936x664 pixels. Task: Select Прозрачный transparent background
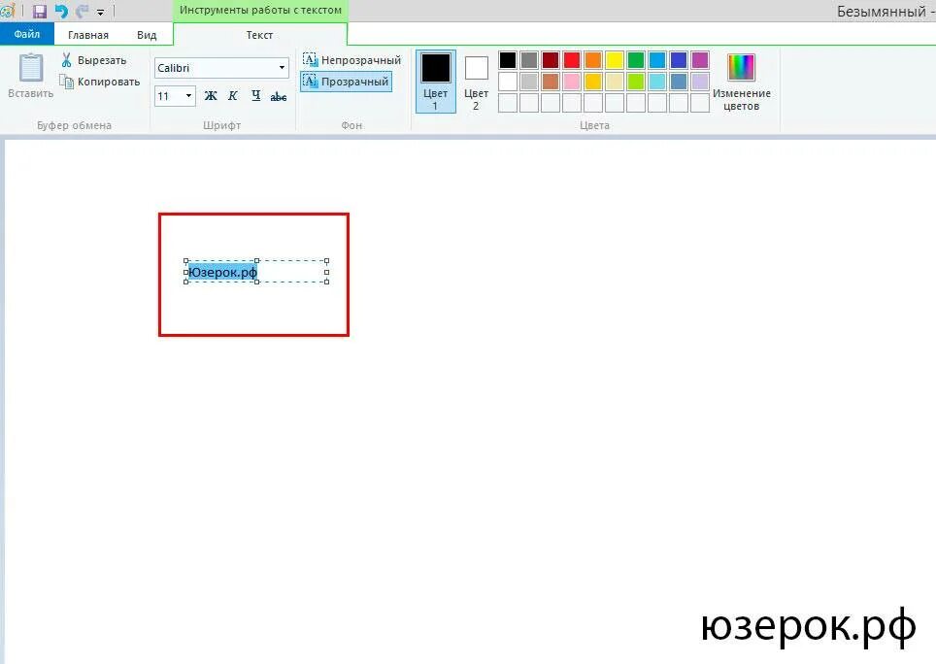pyautogui.click(x=346, y=82)
